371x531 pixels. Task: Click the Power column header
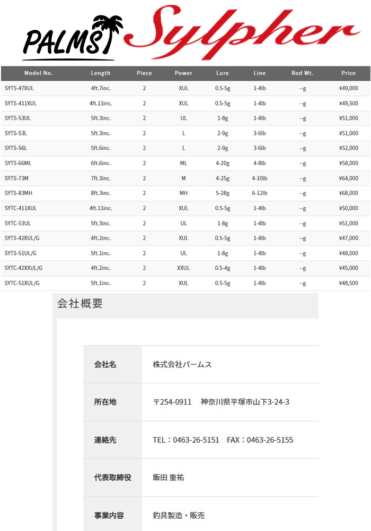[x=183, y=73]
